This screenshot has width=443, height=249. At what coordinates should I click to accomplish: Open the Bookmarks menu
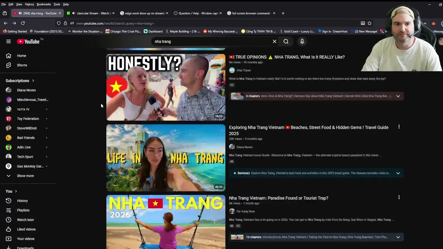click(44, 4)
